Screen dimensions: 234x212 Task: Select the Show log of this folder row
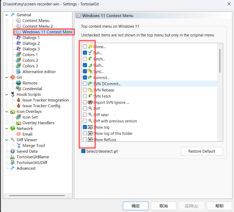(149, 133)
